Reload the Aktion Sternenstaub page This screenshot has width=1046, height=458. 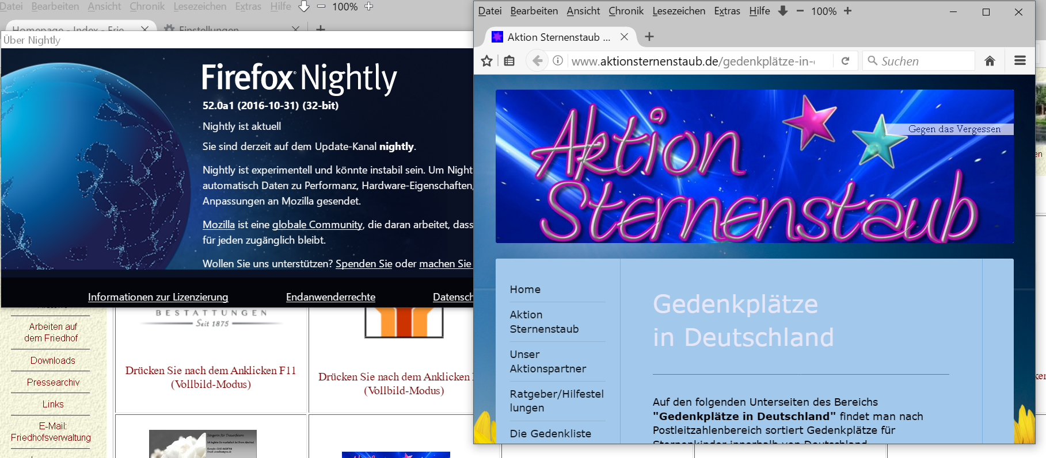pyautogui.click(x=845, y=61)
